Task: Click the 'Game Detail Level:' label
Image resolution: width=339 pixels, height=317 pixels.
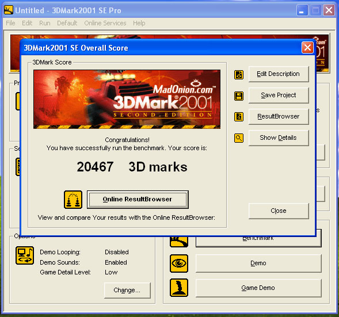Action: 65,272
